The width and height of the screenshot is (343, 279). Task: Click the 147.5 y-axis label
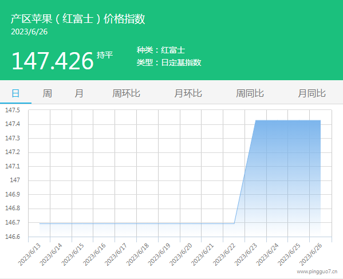(13, 110)
